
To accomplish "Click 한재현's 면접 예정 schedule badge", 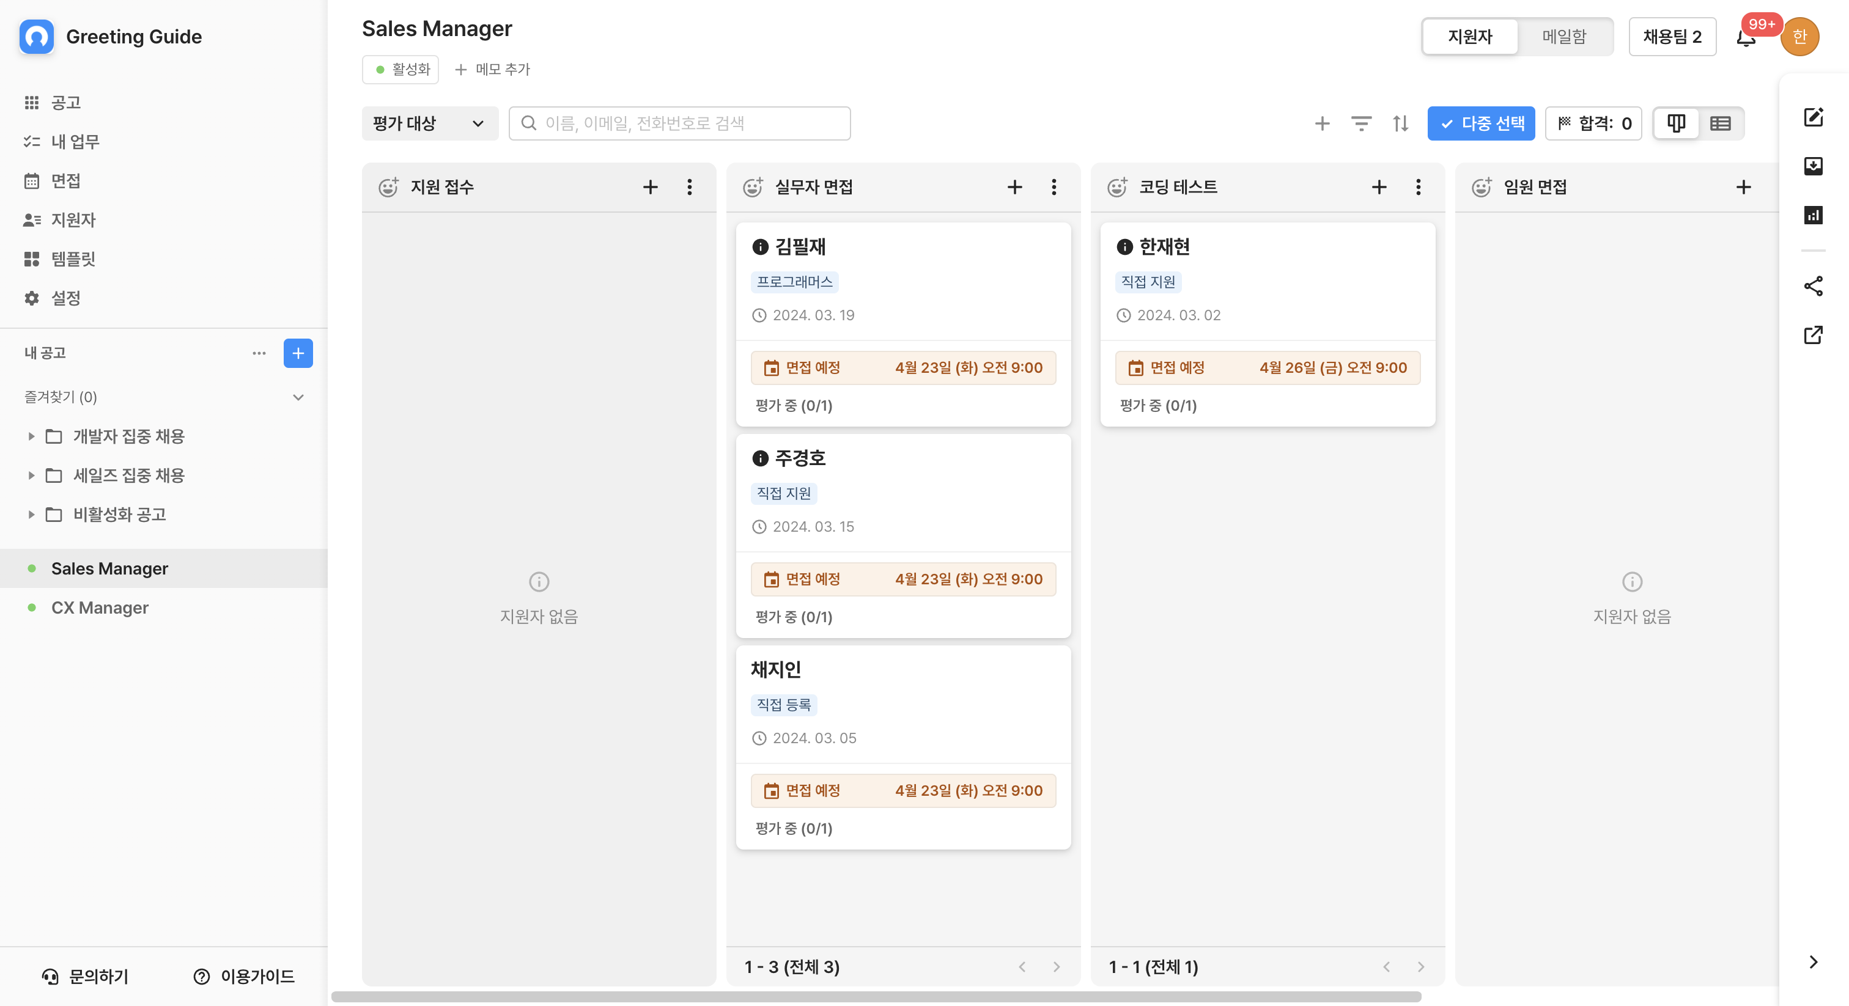I will pyautogui.click(x=1268, y=368).
